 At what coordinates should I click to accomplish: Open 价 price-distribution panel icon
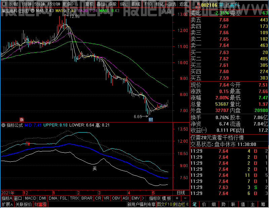pyautogui.click(x=204, y=204)
